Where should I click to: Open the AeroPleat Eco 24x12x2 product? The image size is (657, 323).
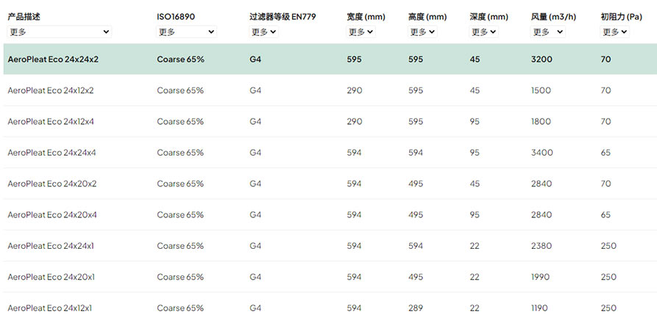51,90
